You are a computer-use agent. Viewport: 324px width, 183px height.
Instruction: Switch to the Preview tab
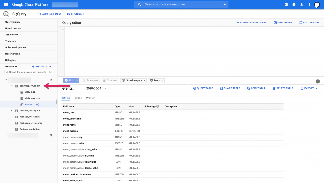tap(90, 98)
